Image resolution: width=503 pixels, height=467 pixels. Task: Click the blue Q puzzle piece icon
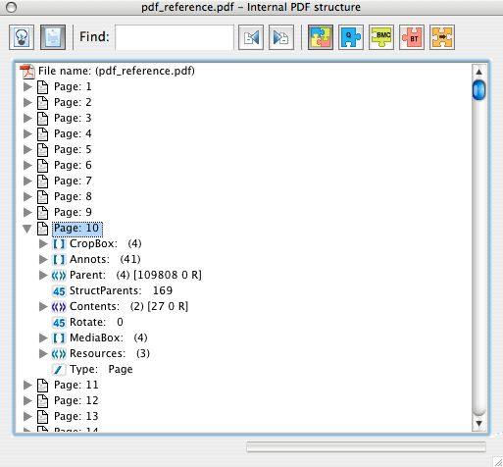pyautogui.click(x=351, y=37)
